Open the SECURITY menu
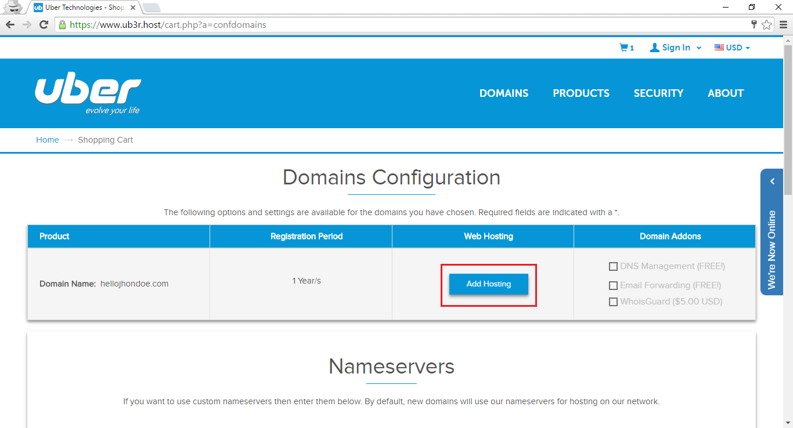 [658, 93]
